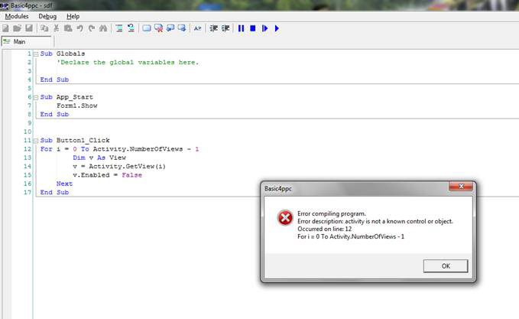The width and height of the screenshot is (519, 319).
Task: Click OK in the error dialog
Action: click(x=446, y=266)
